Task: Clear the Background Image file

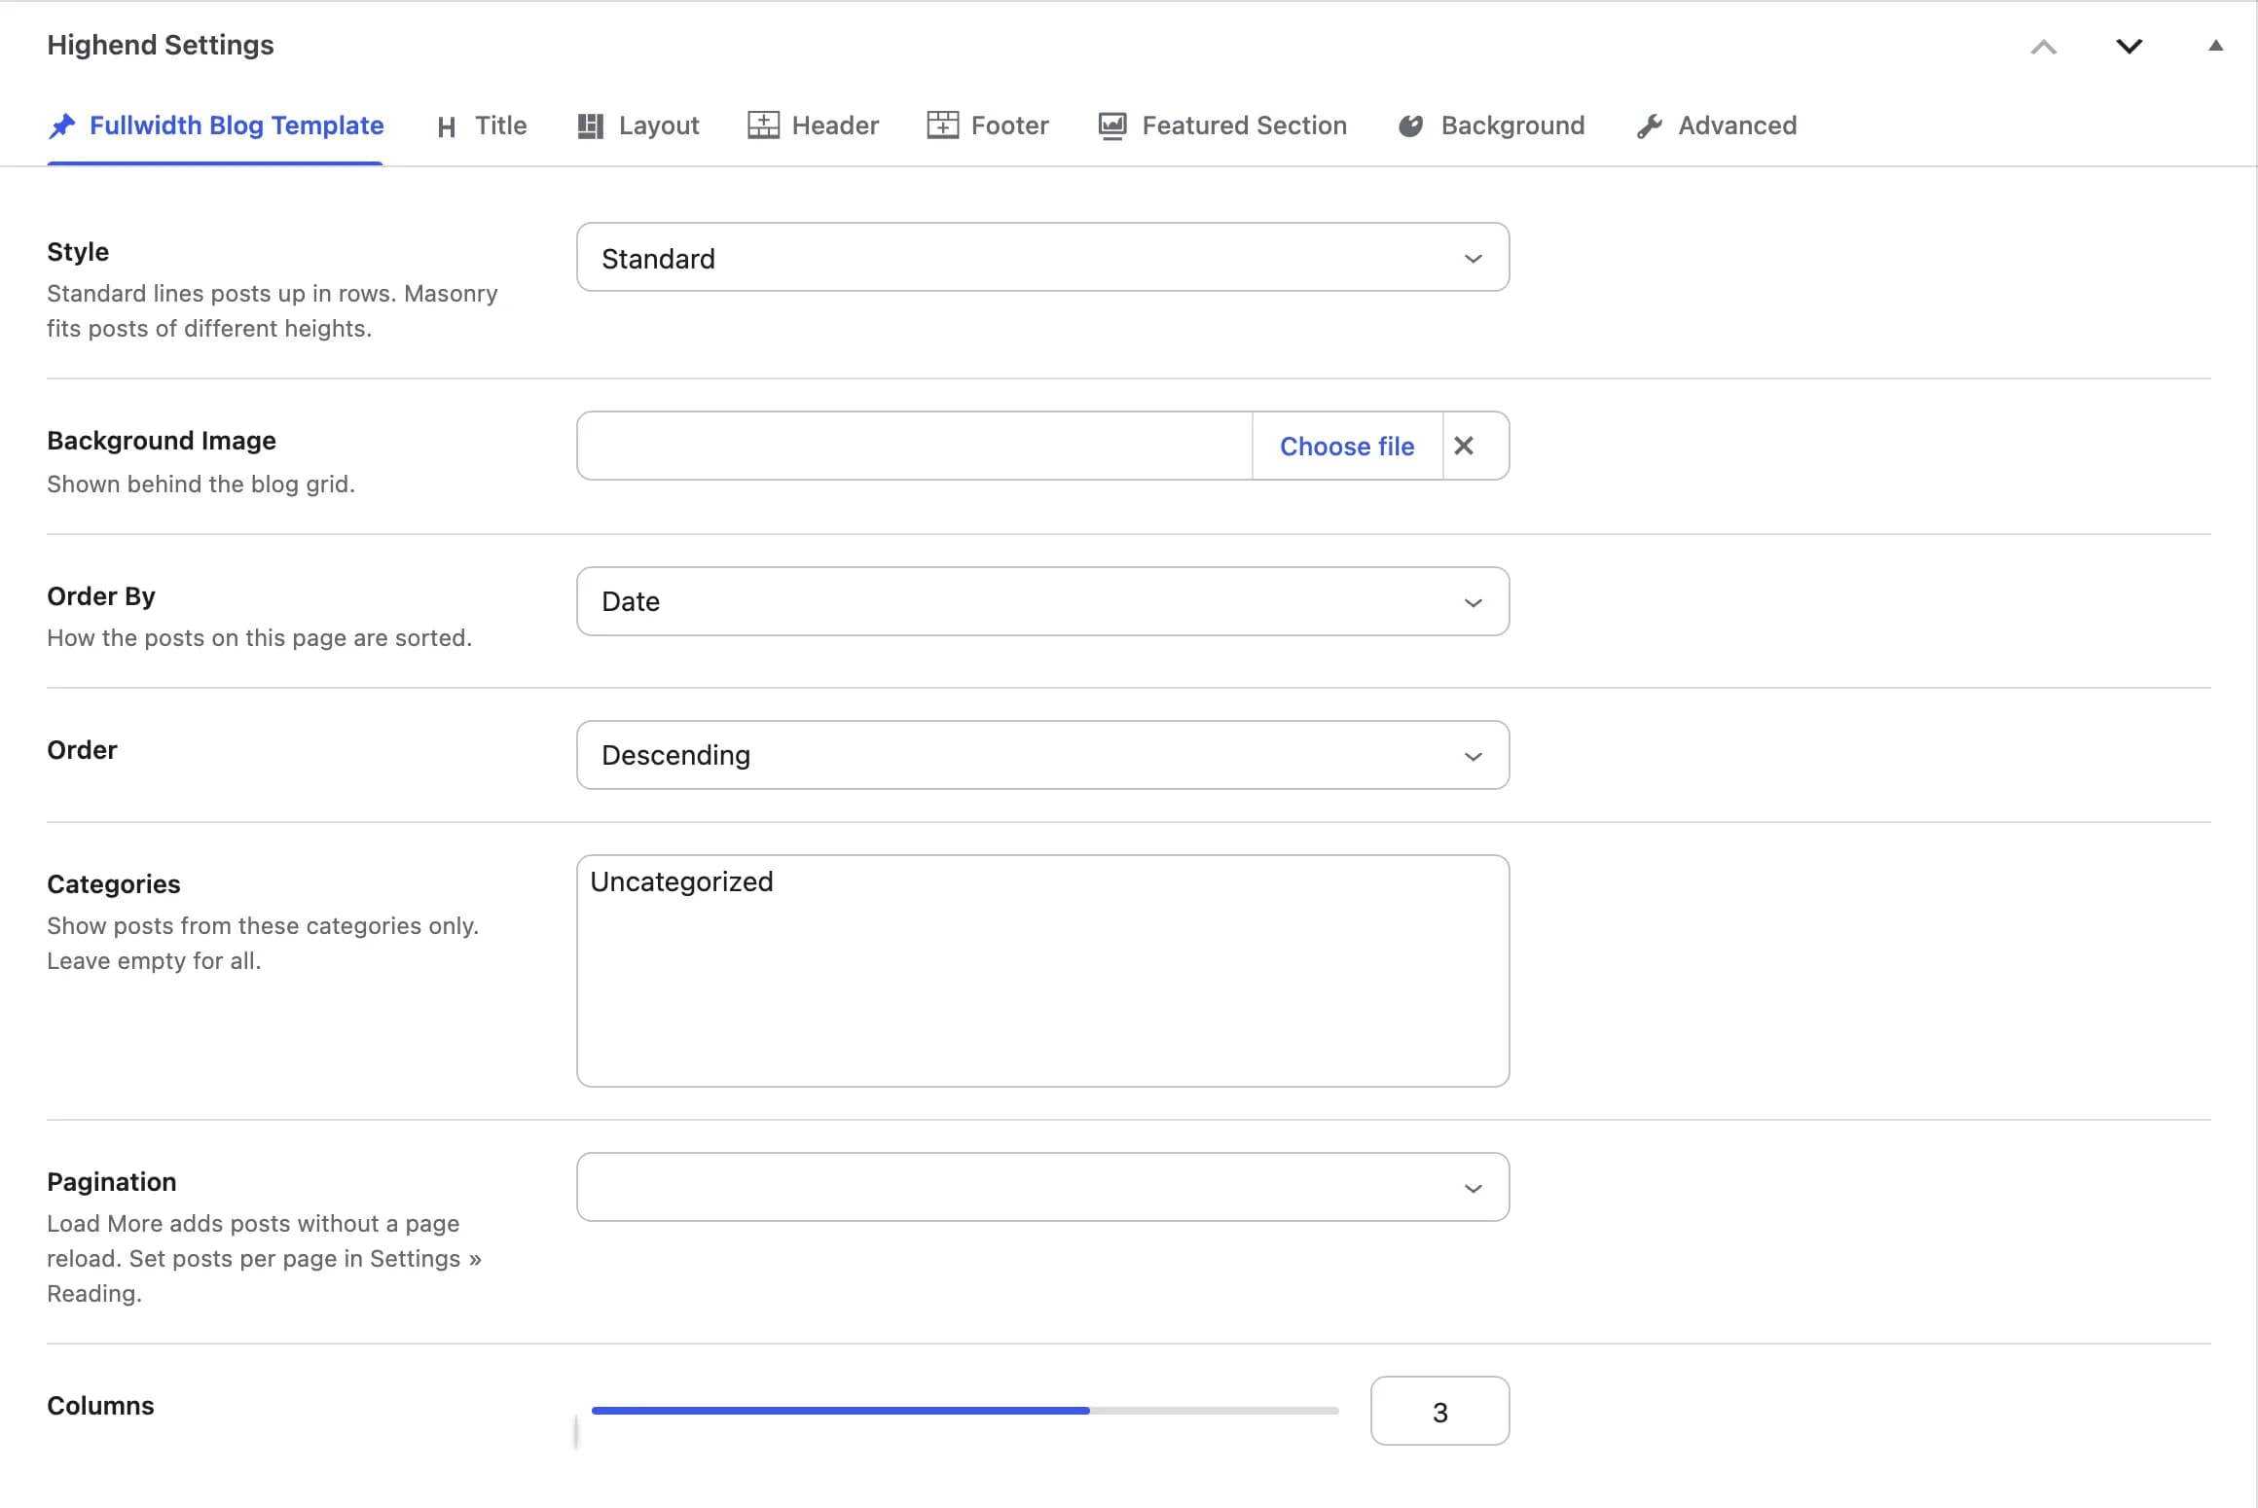Action: pos(1464,446)
